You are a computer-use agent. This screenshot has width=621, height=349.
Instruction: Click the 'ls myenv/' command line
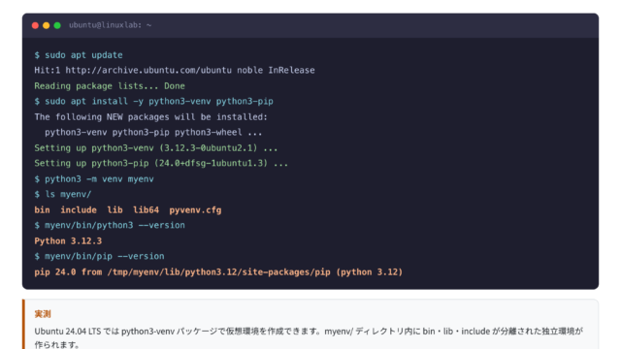click(x=63, y=194)
